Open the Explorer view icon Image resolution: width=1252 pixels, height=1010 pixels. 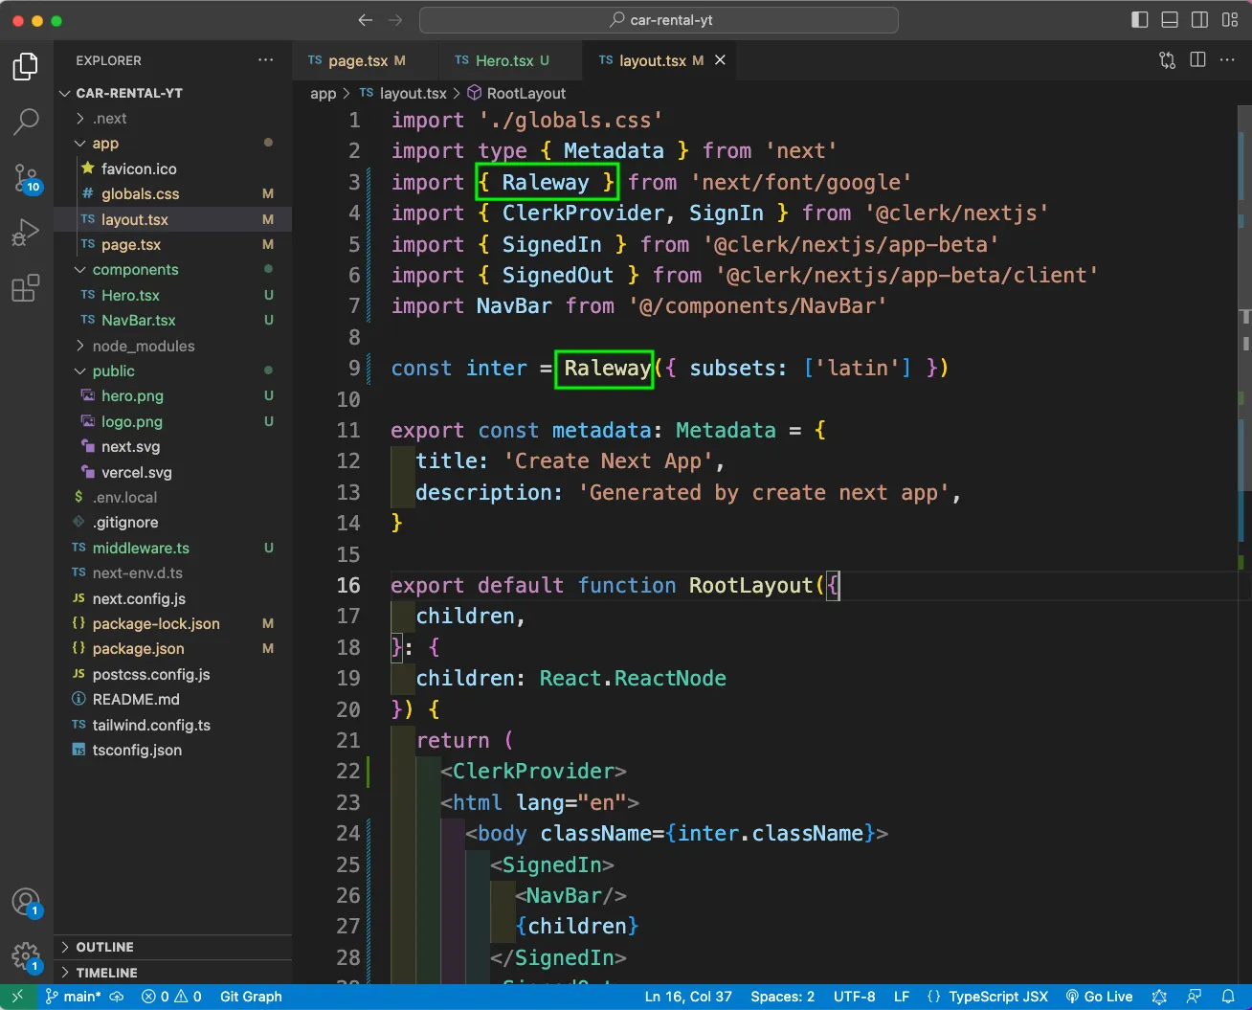pyautogui.click(x=26, y=66)
